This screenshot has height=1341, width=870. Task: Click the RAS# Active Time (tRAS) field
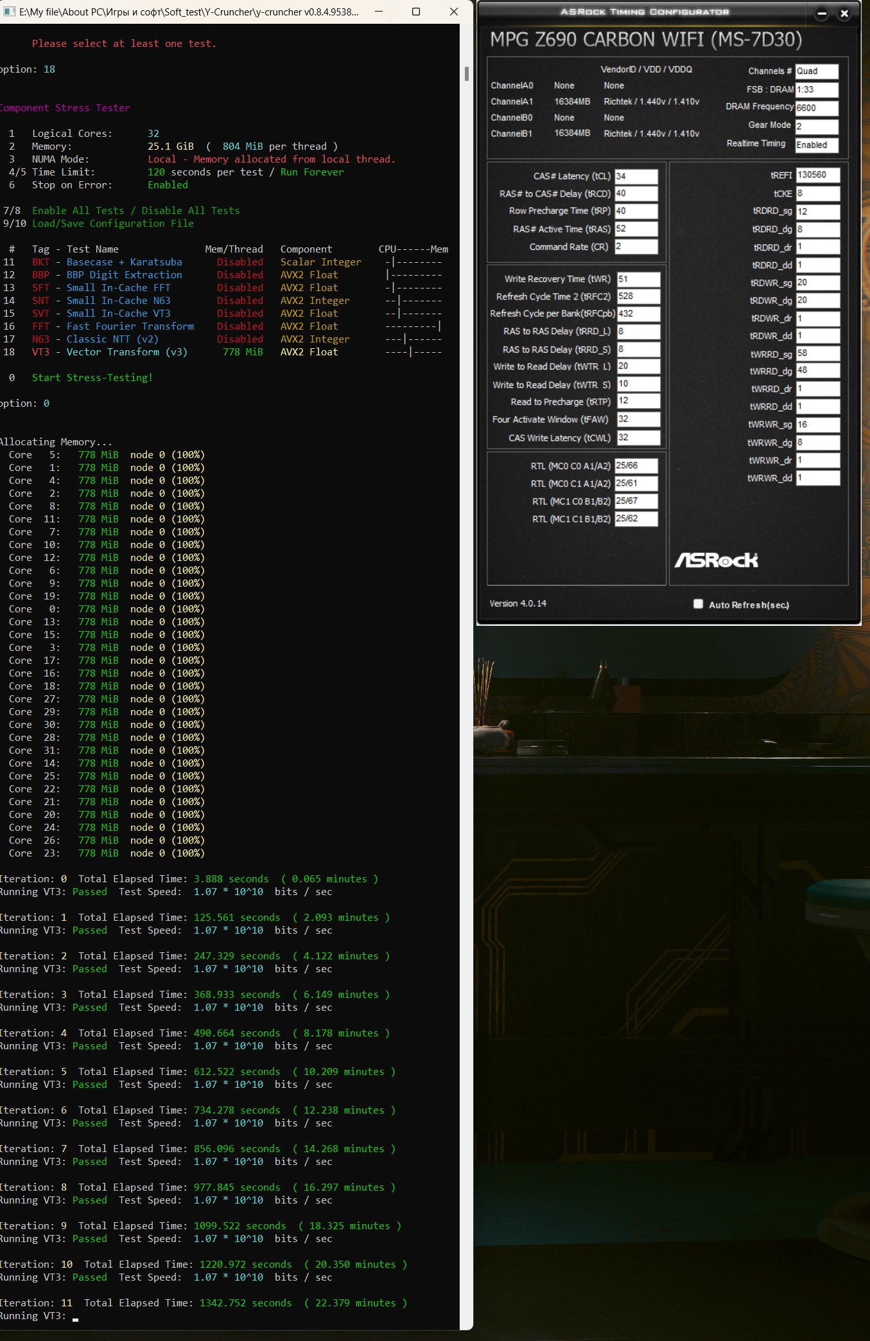(x=636, y=229)
